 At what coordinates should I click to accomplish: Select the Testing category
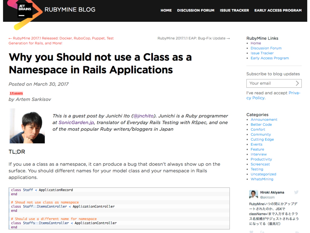click(257, 169)
